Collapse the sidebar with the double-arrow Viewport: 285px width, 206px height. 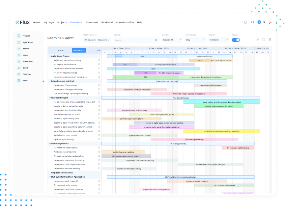43,81
